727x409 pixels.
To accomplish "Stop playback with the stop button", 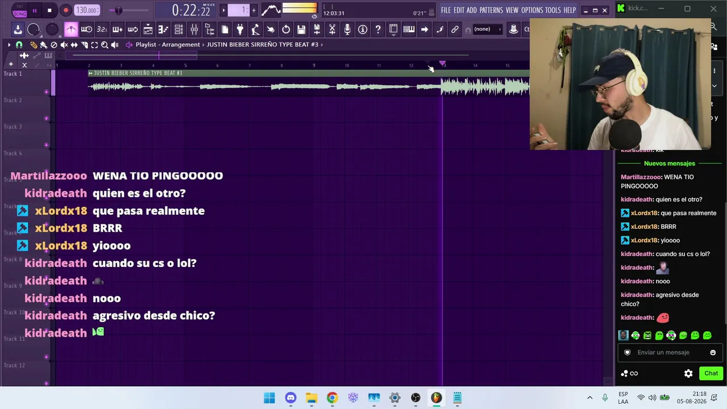I will pos(49,10).
